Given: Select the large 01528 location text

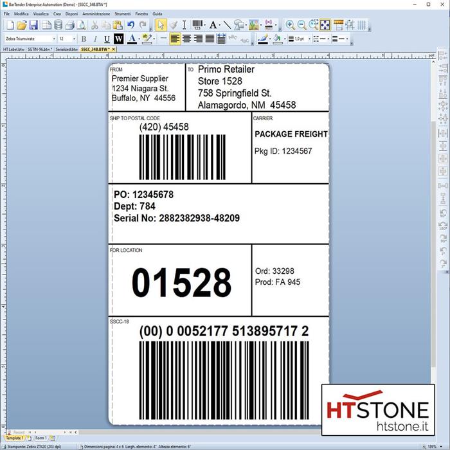Looking at the screenshot, I should point(181,282).
